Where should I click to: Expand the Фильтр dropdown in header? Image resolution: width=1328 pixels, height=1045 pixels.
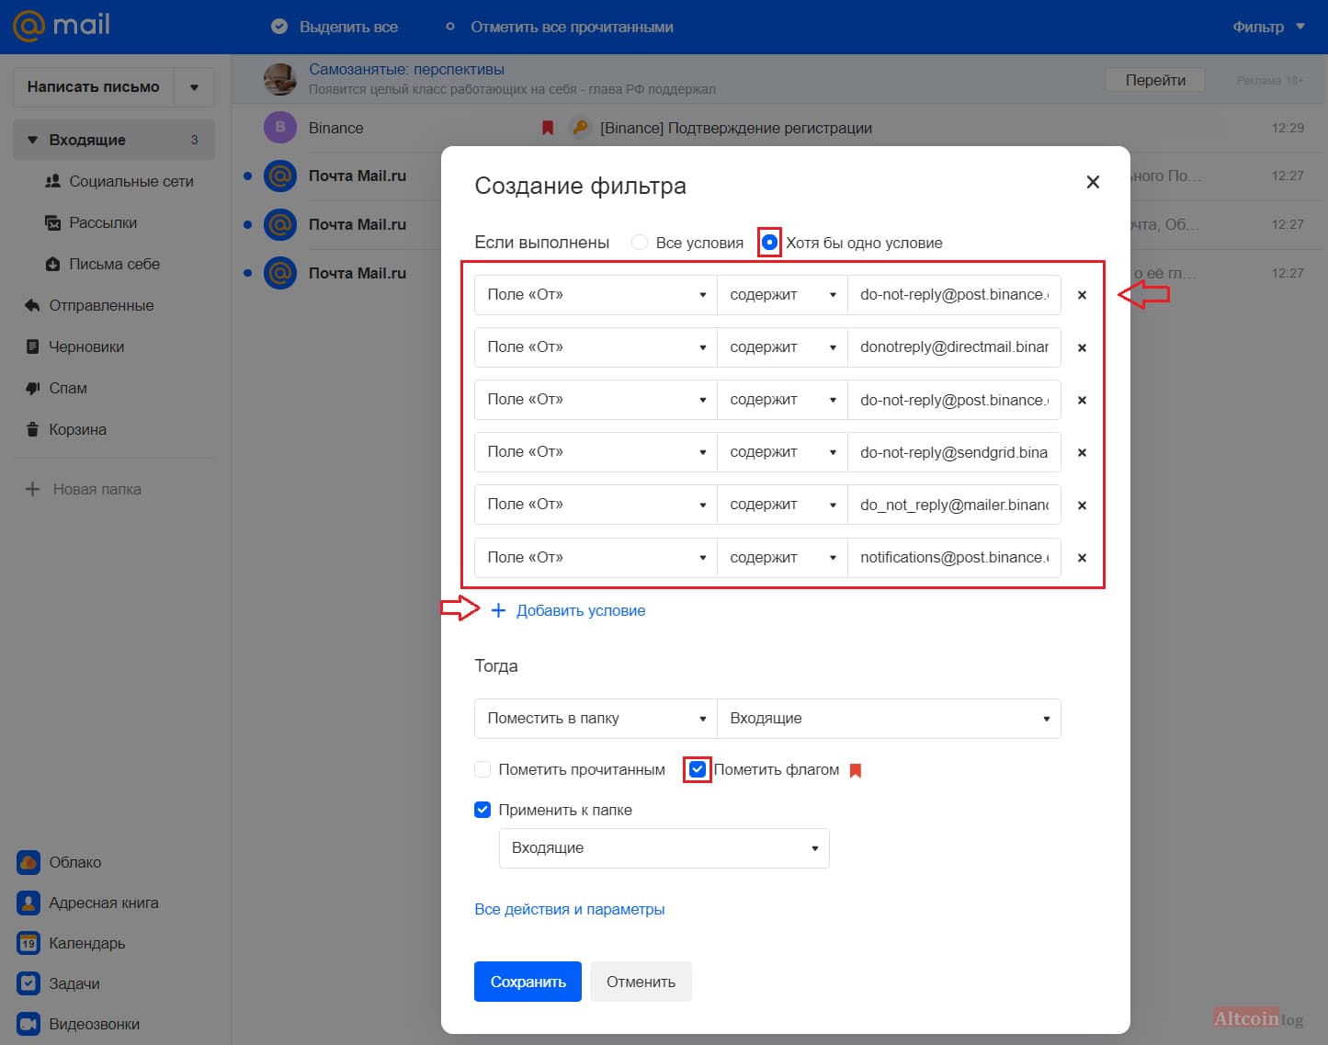pos(1268,27)
